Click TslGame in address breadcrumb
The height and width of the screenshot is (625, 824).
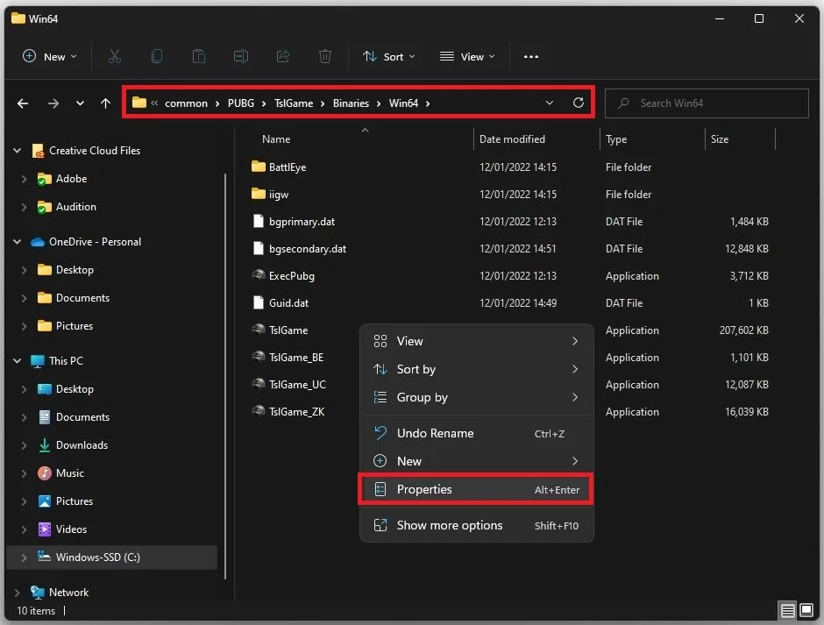tap(294, 103)
